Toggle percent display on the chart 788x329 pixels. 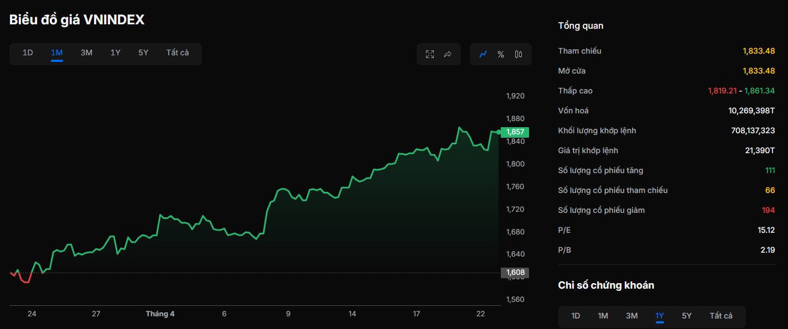(501, 54)
